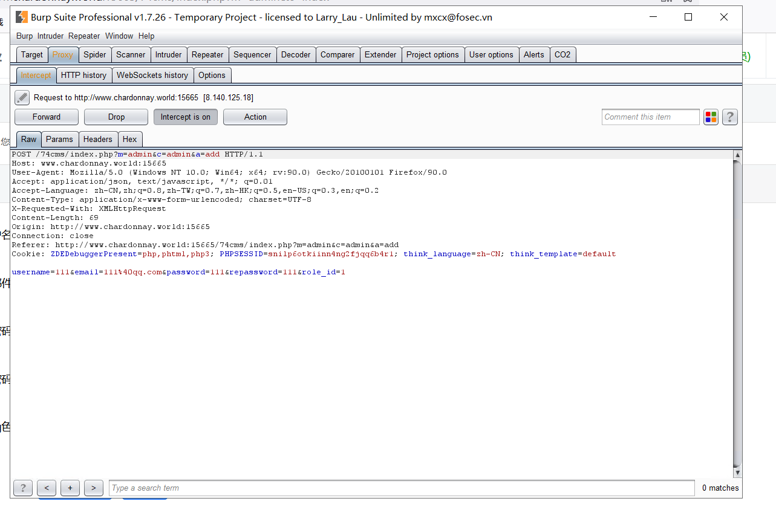This screenshot has height=510, width=776.
Task: Click the scroll down arrow of request editor
Action: pyautogui.click(x=737, y=473)
